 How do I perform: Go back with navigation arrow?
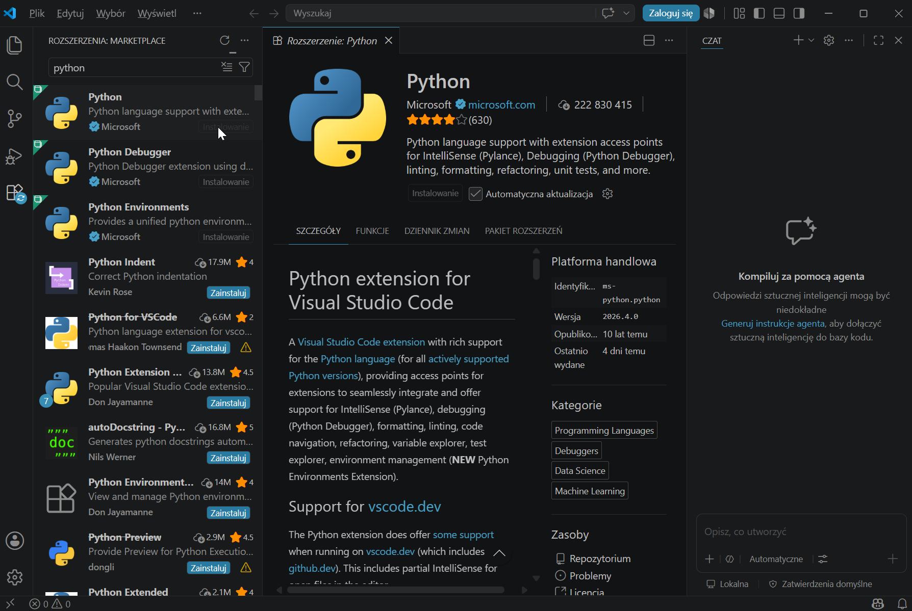coord(254,13)
